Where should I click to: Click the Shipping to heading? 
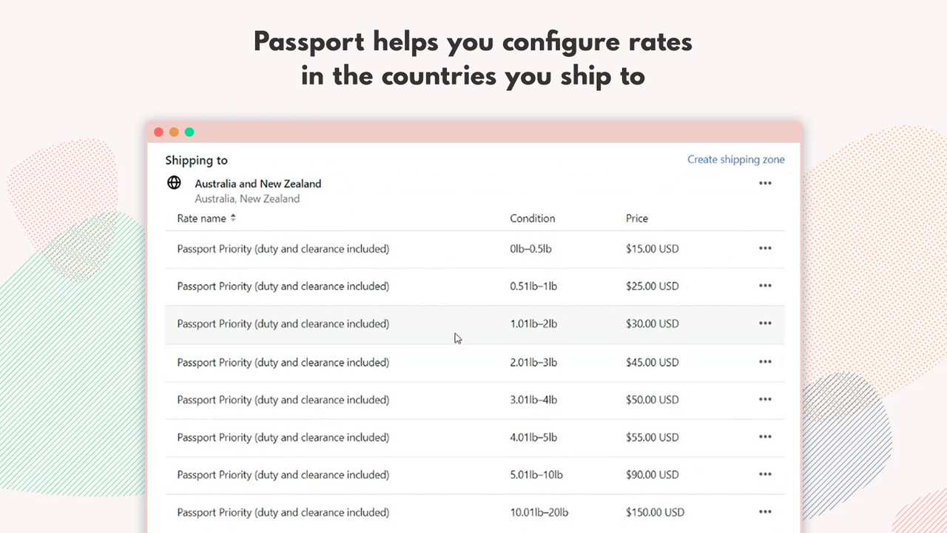(x=196, y=160)
